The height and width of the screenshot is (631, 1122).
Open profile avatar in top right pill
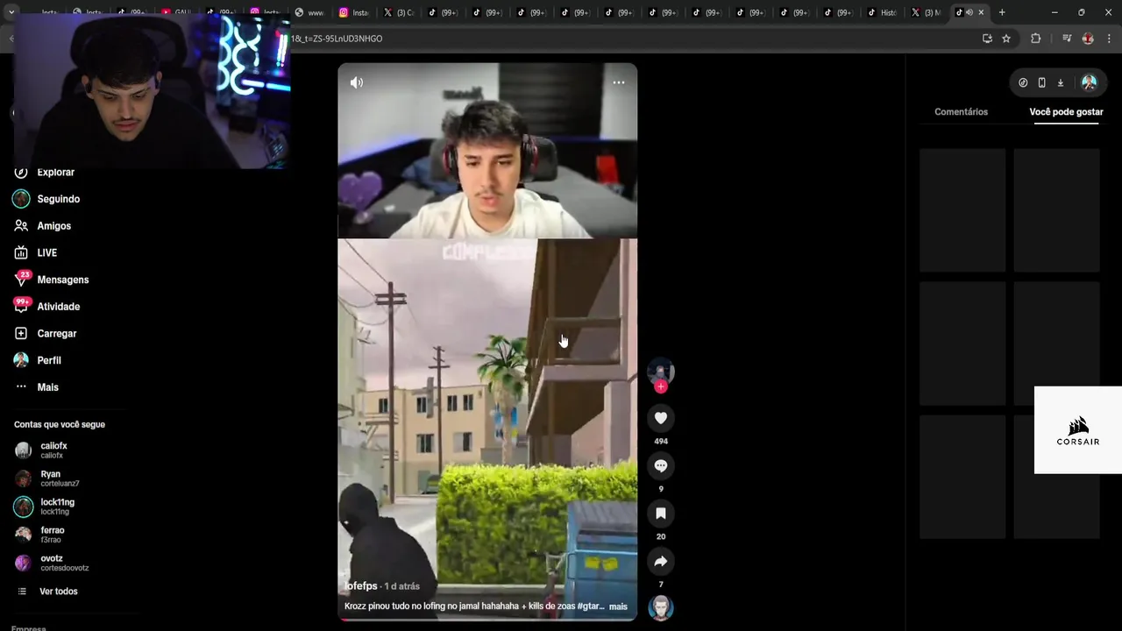(1089, 82)
